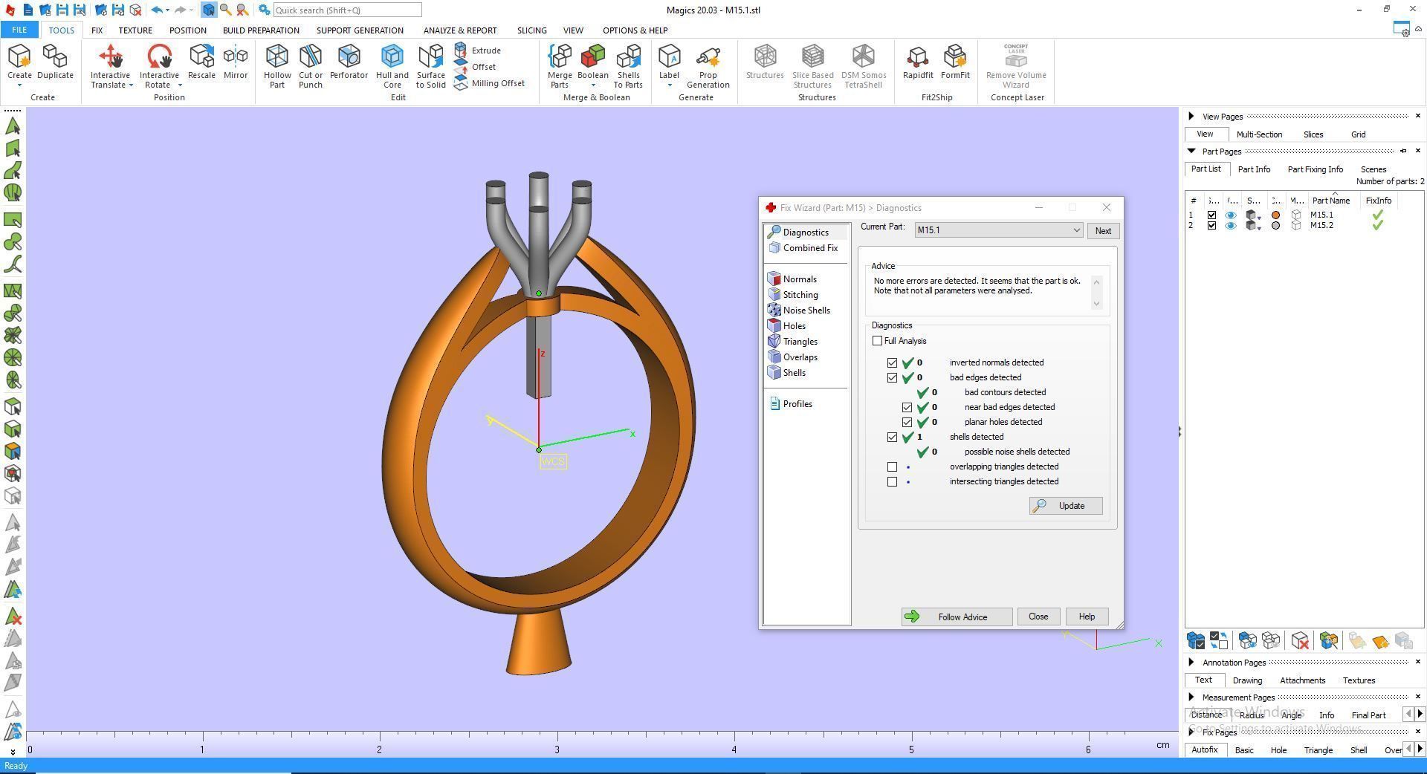Viewport: 1427px width, 774px height.
Task: Switch to SUPPORT GENERATION tab
Action: tap(360, 30)
